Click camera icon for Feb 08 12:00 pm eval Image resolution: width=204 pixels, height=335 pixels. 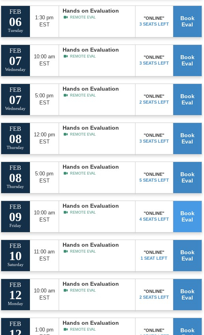(x=66, y=134)
